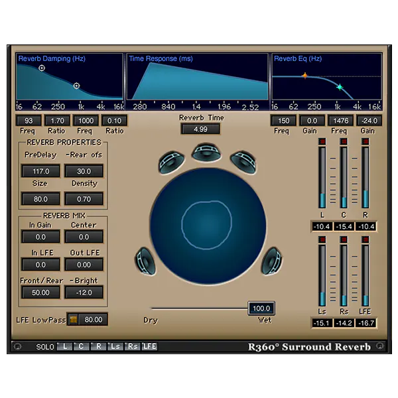398x398 pixels.
Task: Click the C peak readout -15.4
Action: pos(344,226)
